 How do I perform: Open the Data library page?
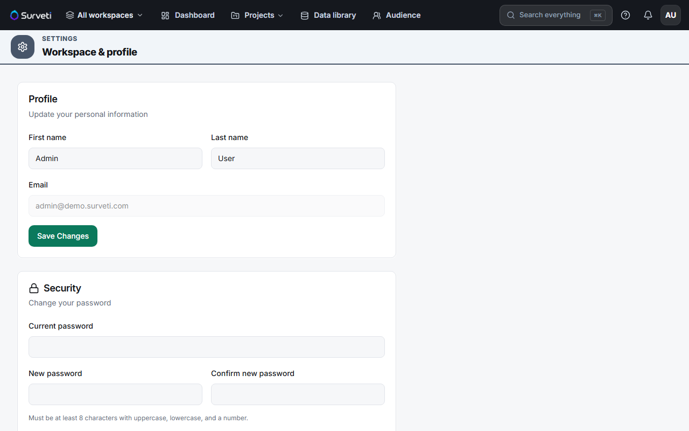pyautogui.click(x=328, y=15)
